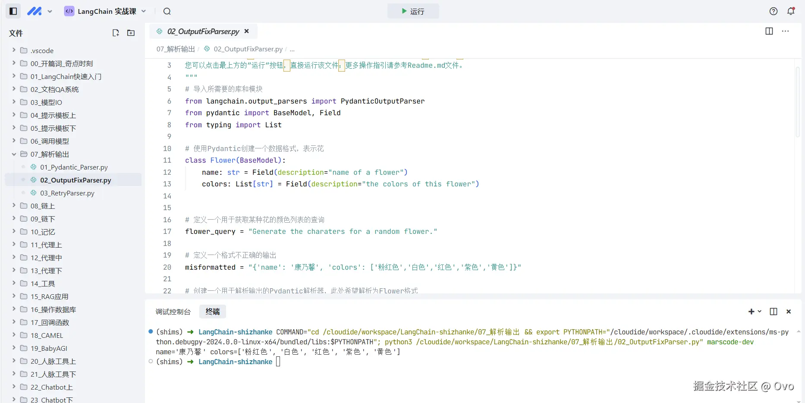
Task: Switch to the 调试控制台 tab
Action: click(173, 312)
